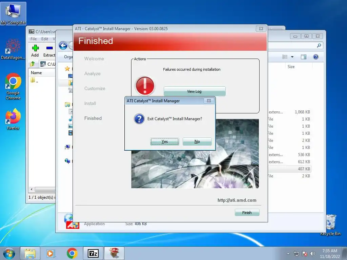Click the Computer icon in Explorer sidebar

pyautogui.click(x=67, y=147)
